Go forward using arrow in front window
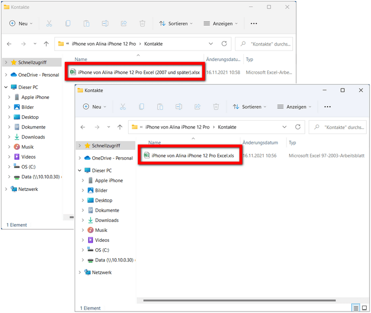The image size is (371, 313). 97,127
